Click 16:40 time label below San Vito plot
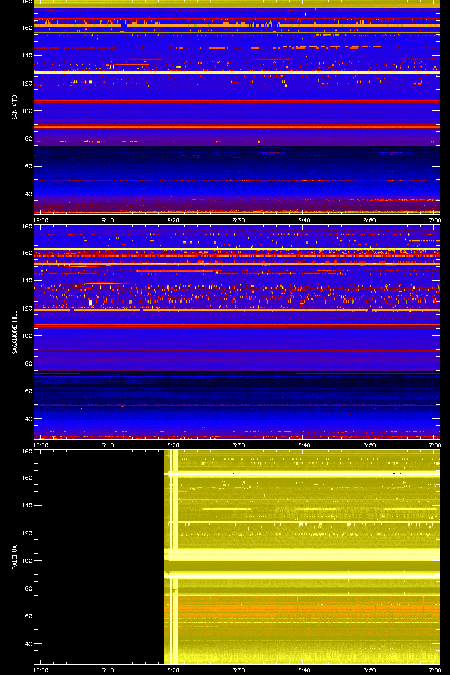This screenshot has height=675, width=450. click(303, 220)
